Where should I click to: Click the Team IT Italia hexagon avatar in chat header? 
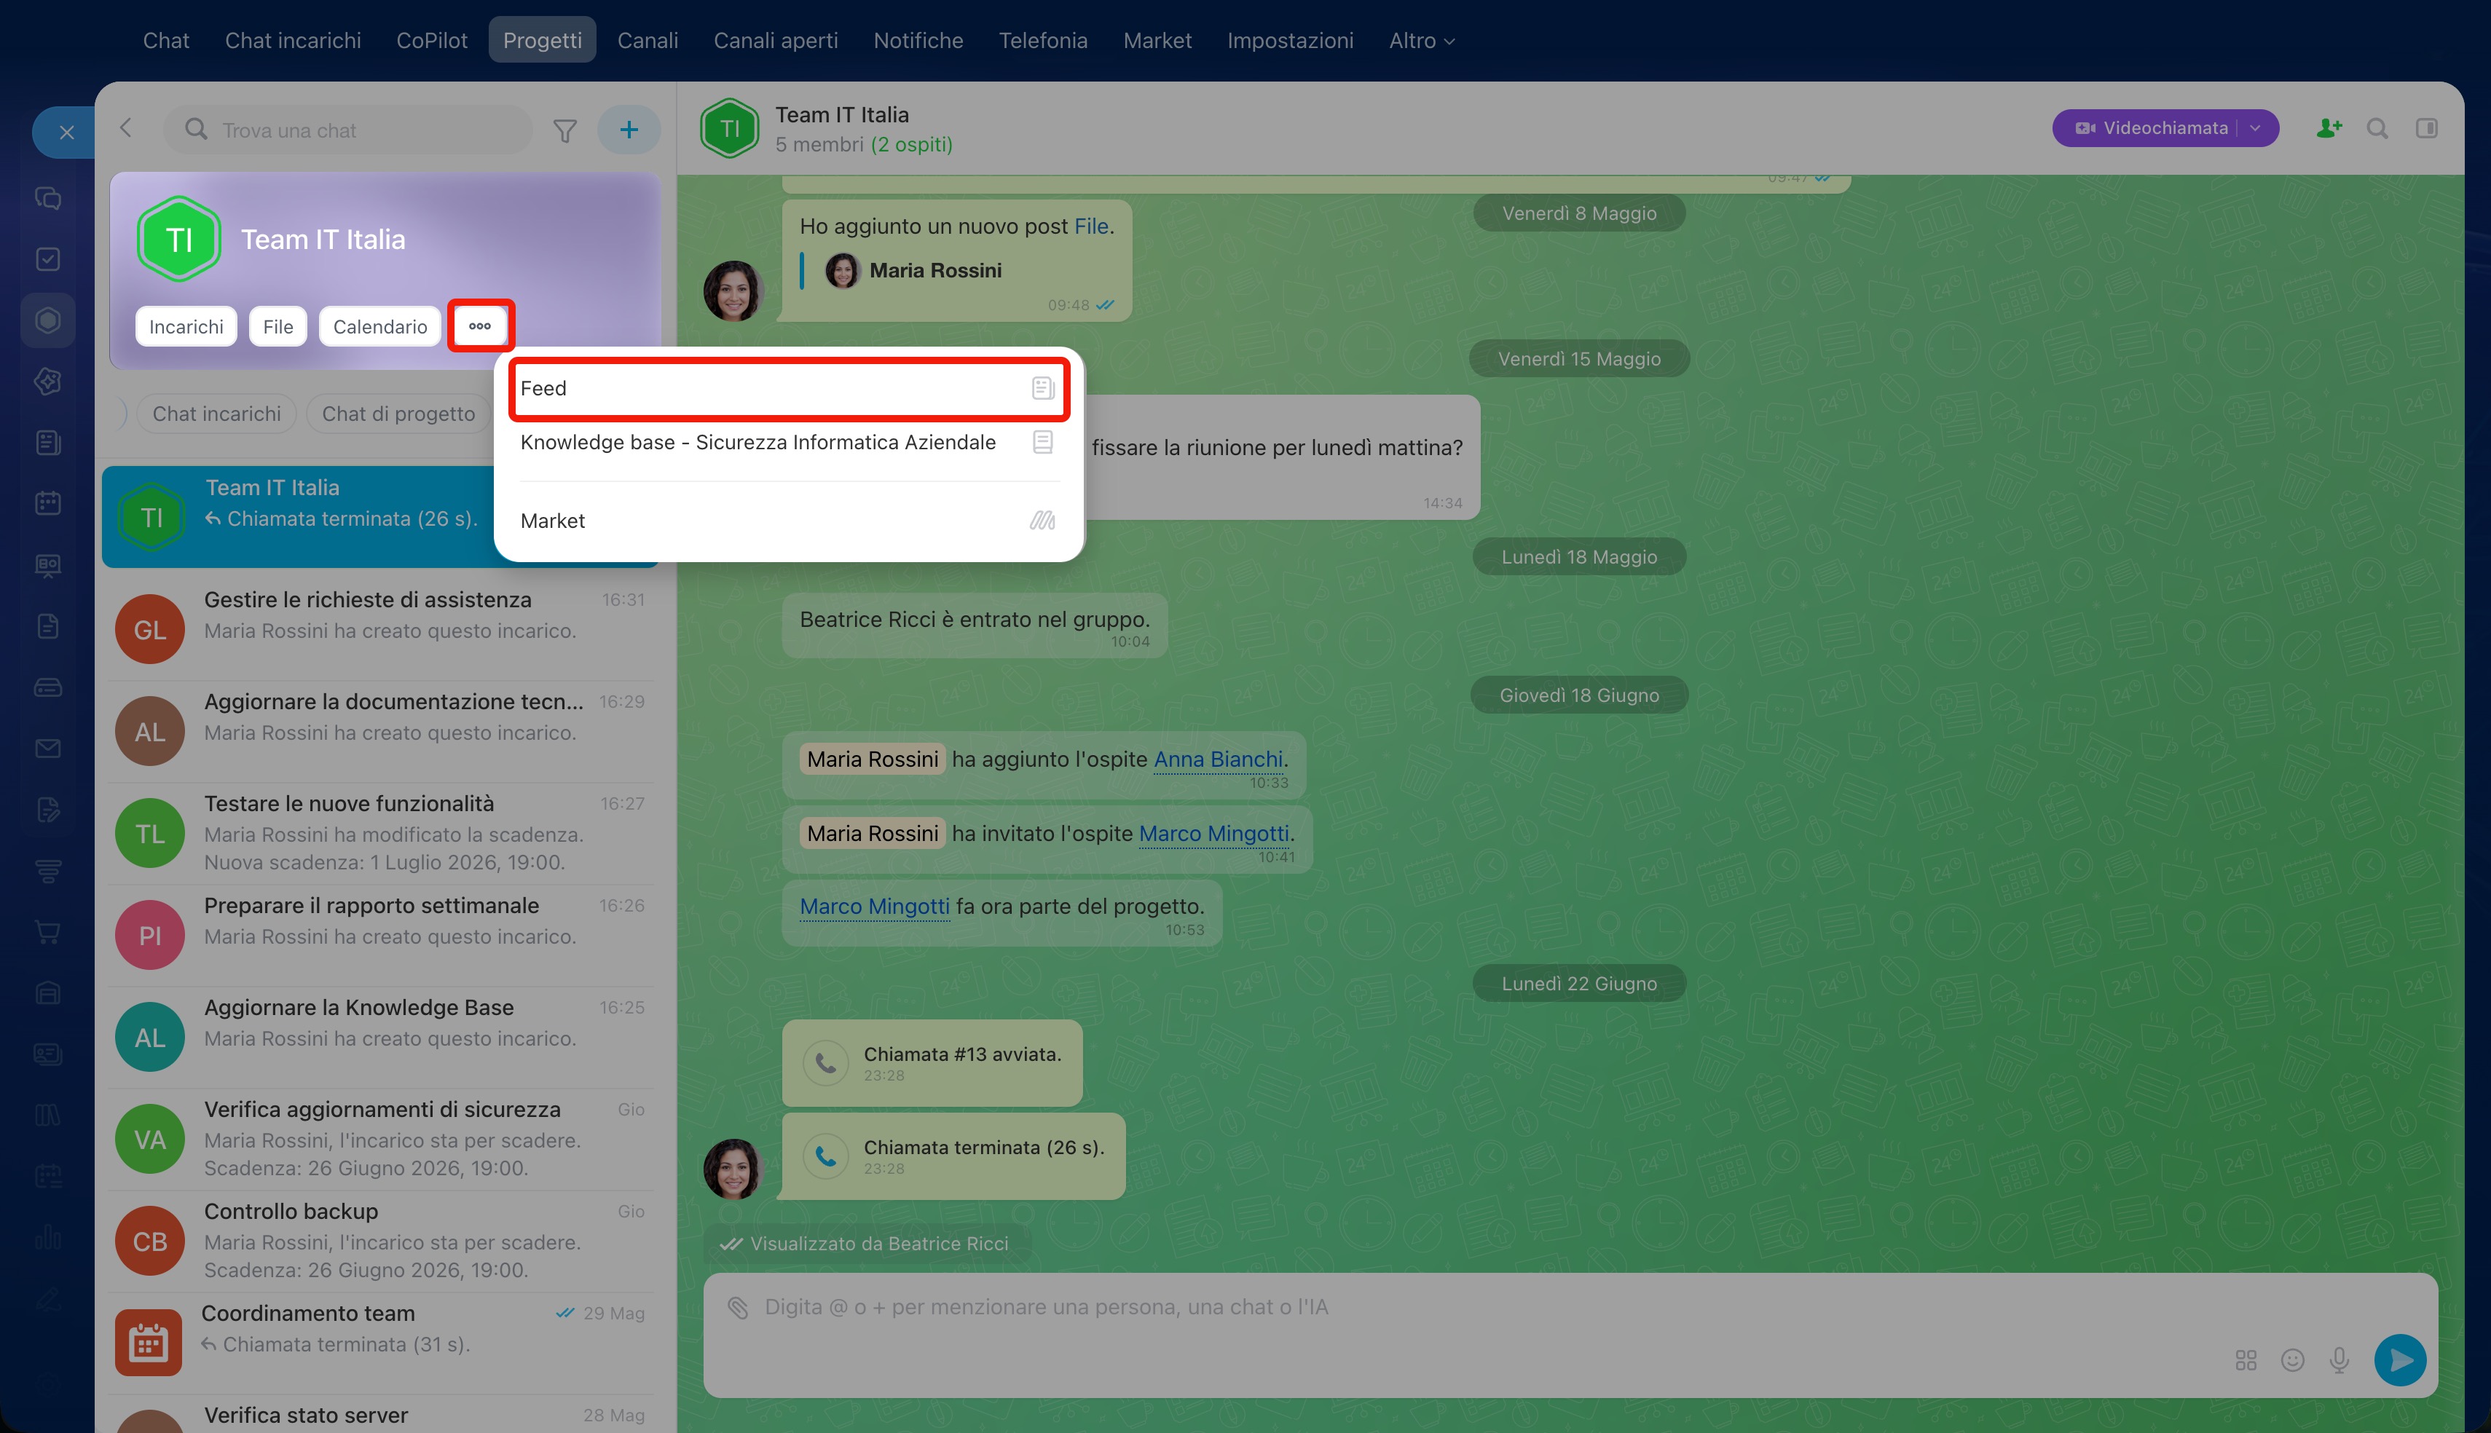pyautogui.click(x=729, y=128)
